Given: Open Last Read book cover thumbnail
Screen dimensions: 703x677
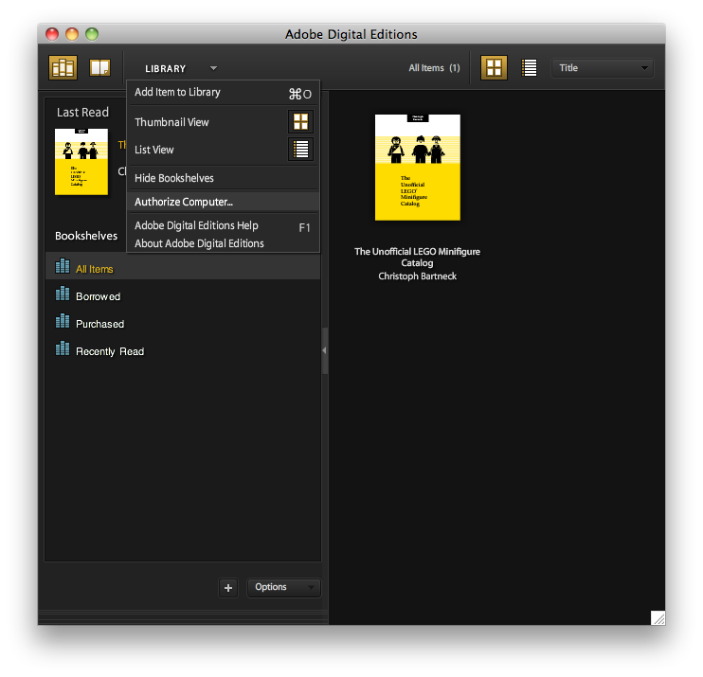Looking at the screenshot, I should pyautogui.click(x=81, y=162).
